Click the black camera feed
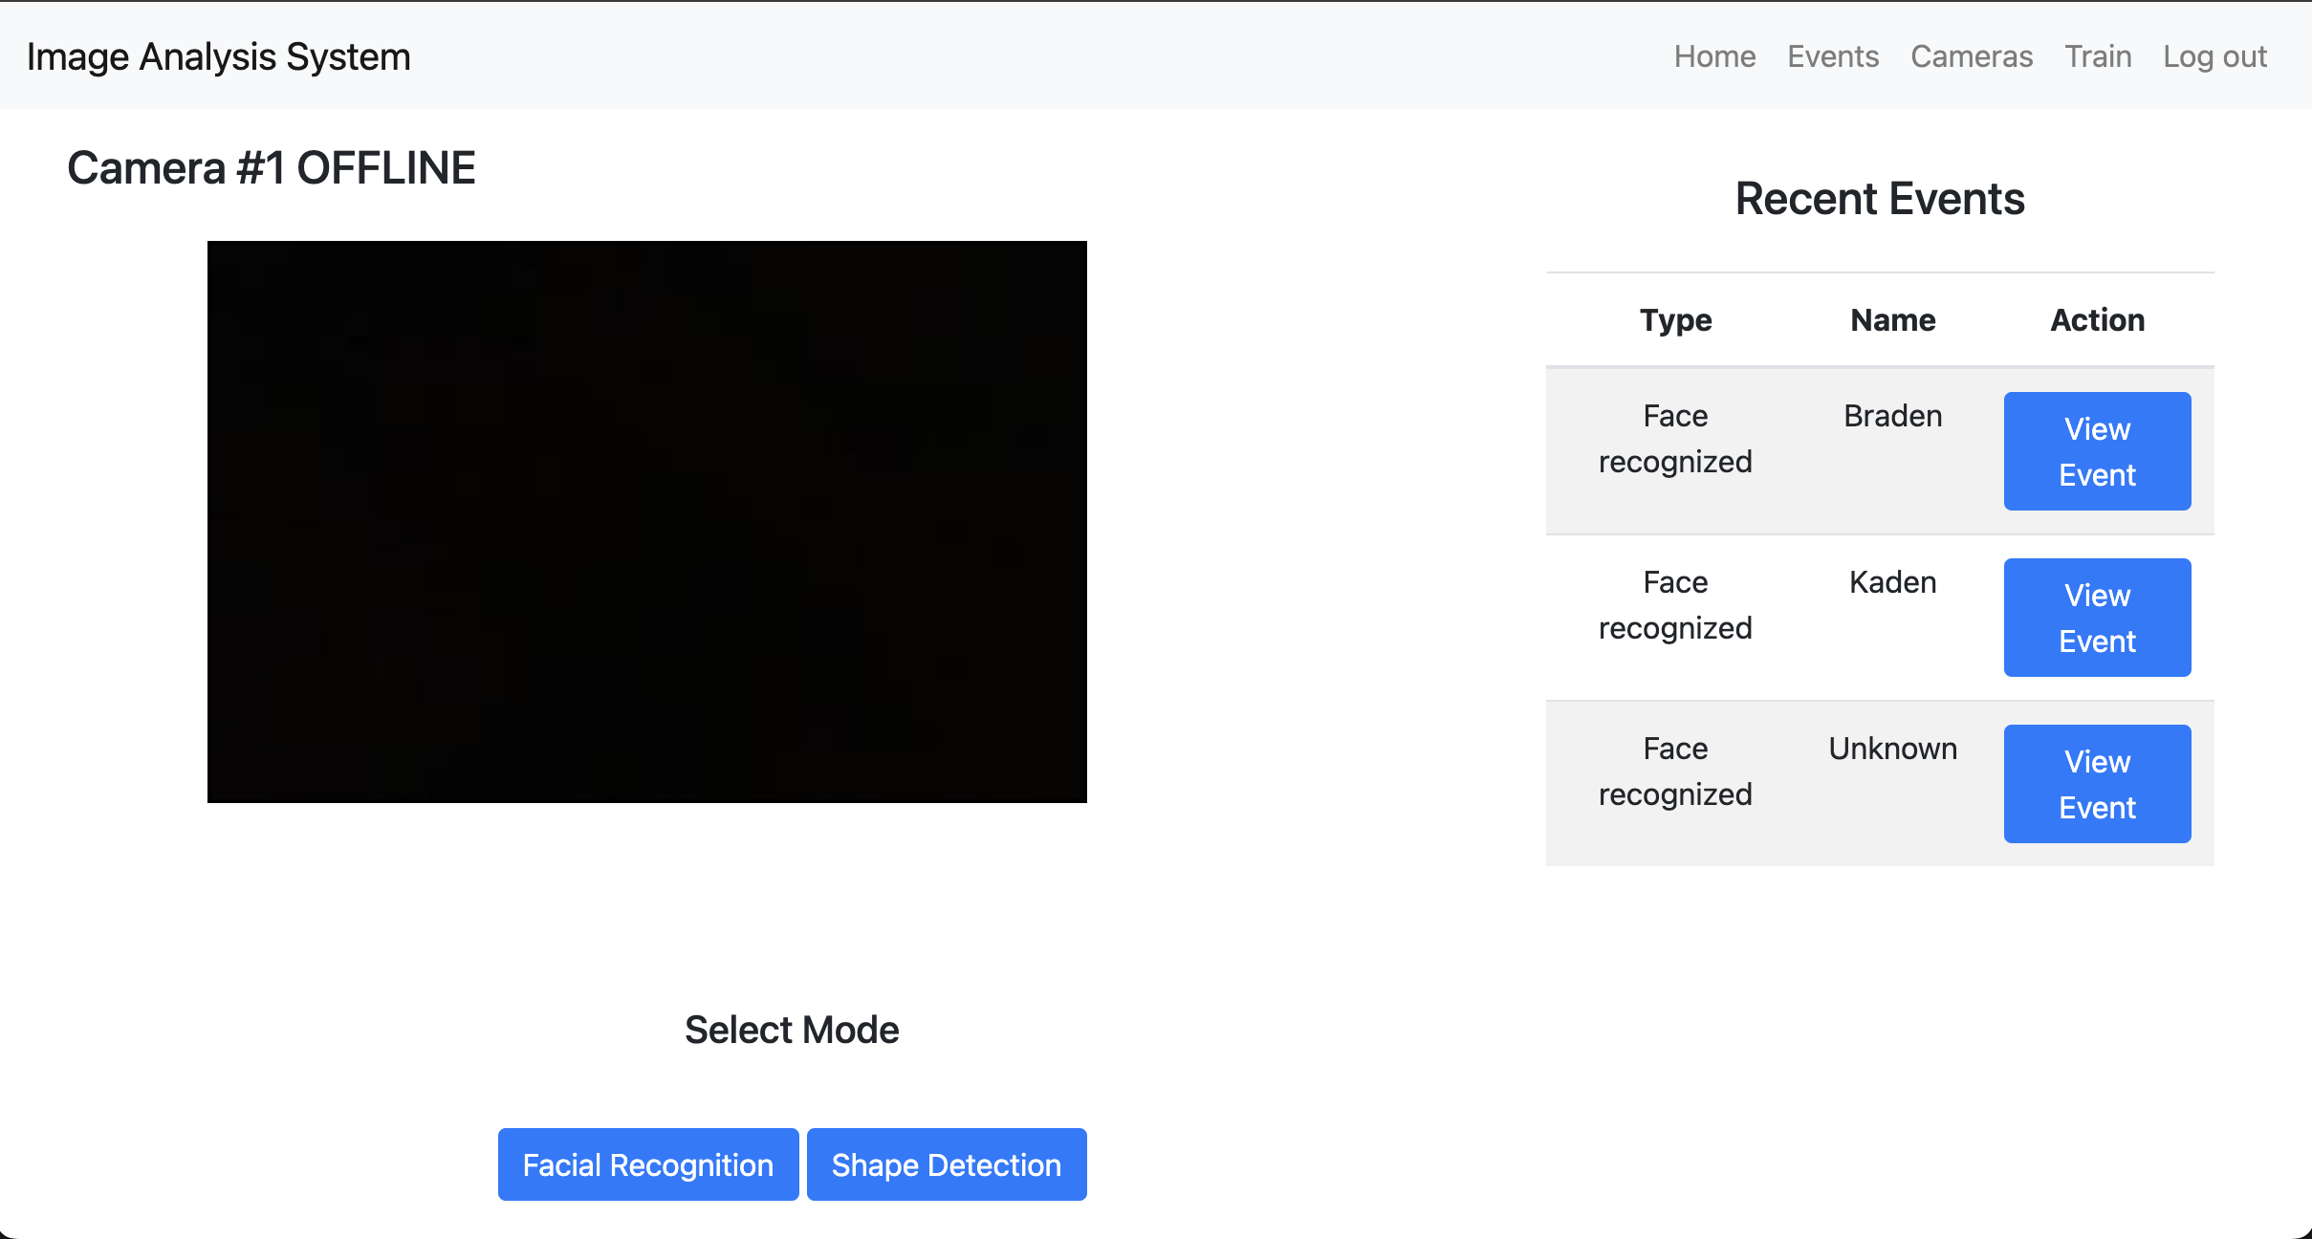 [647, 522]
